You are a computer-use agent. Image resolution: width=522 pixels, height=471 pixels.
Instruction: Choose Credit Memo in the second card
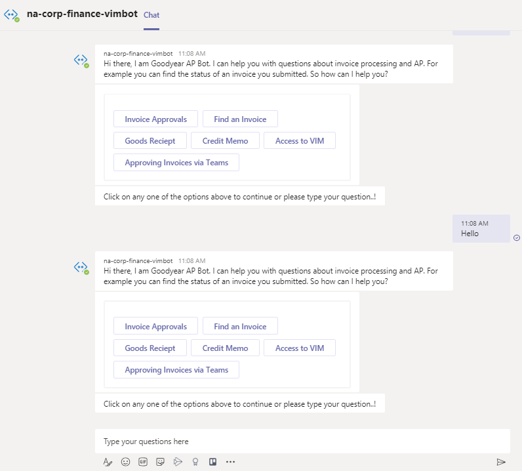coord(225,348)
